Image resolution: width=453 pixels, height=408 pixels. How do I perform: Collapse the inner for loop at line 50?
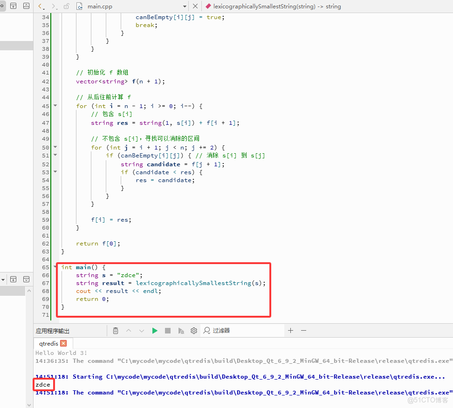pos(55,147)
